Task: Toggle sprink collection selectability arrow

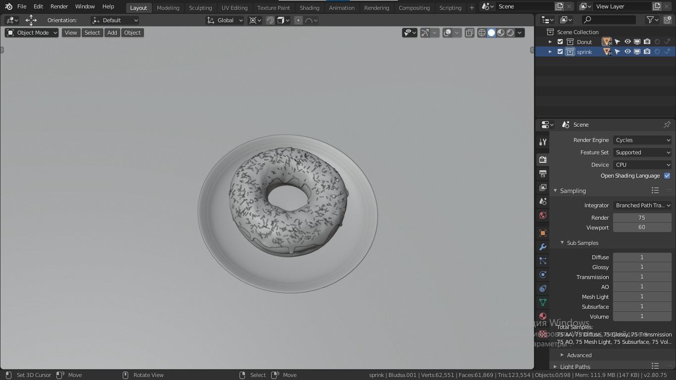Action: (618, 52)
